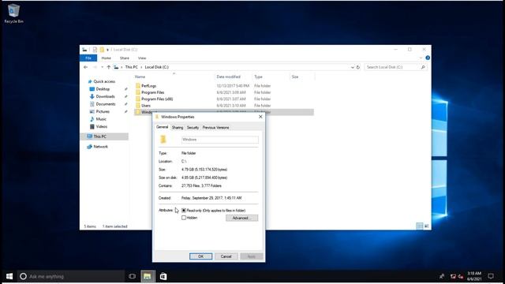The height and width of the screenshot is (284, 505).
Task: Click the volume icon in system tray
Action: (461, 276)
